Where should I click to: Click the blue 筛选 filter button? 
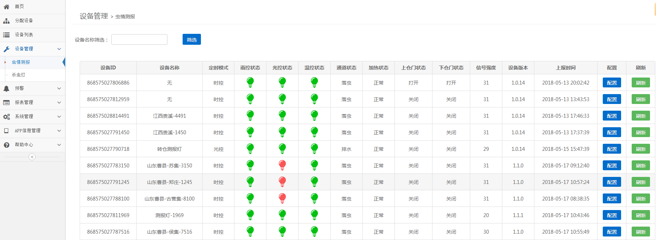[191, 39]
